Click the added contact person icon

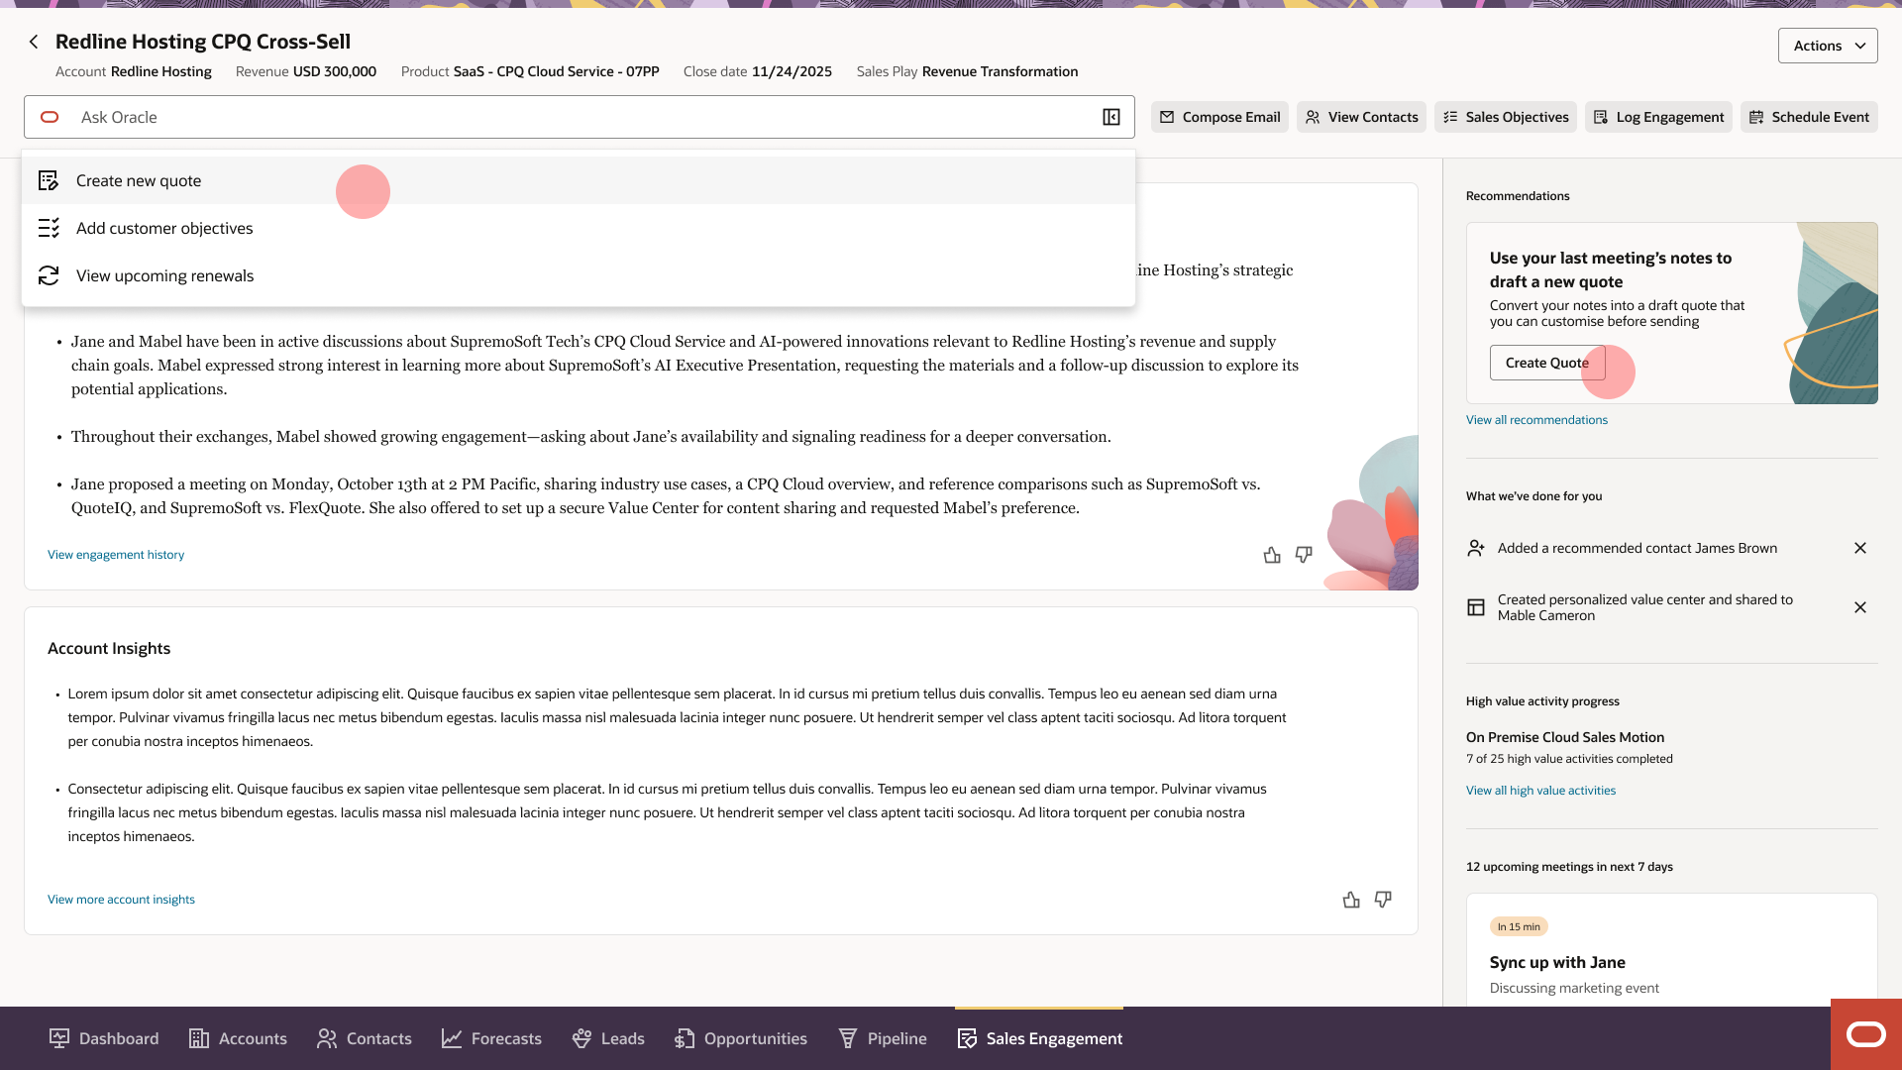coord(1476,548)
